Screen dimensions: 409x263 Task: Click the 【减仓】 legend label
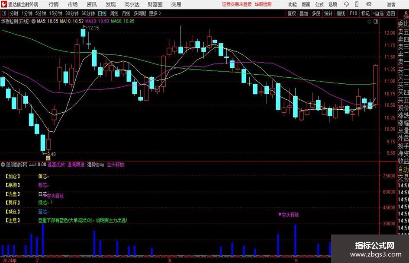tap(13, 212)
